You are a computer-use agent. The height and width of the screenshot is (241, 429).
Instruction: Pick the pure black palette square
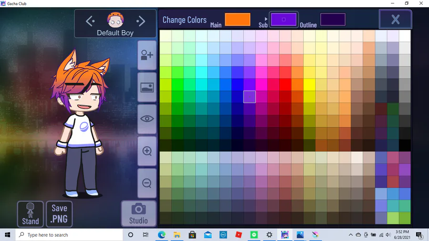405,145
